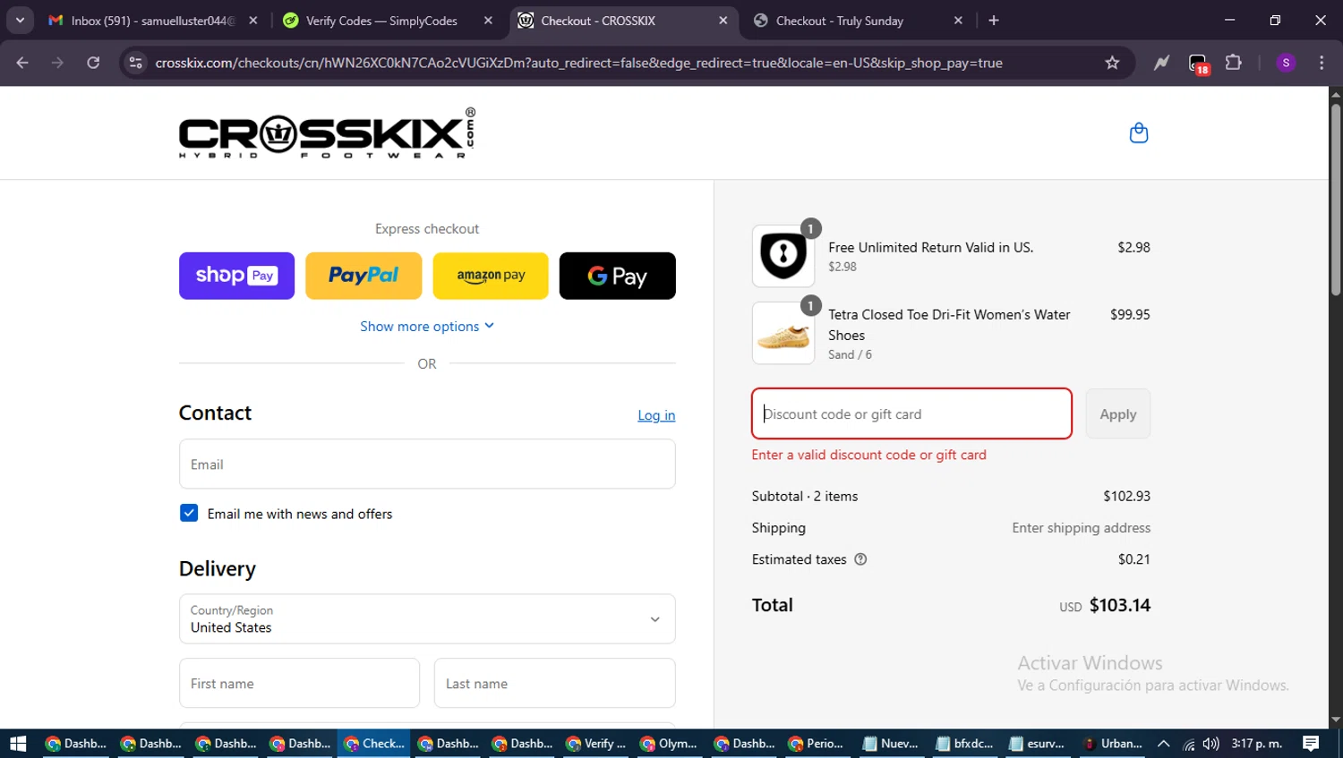This screenshot has height=758, width=1343.
Task: Reload the current page
Action: click(x=93, y=63)
